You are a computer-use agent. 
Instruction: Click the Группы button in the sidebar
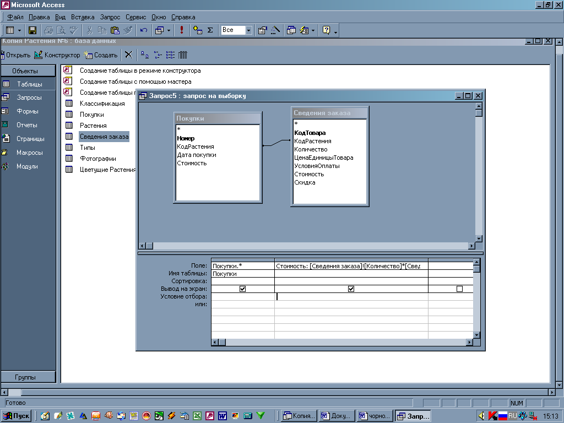28,377
